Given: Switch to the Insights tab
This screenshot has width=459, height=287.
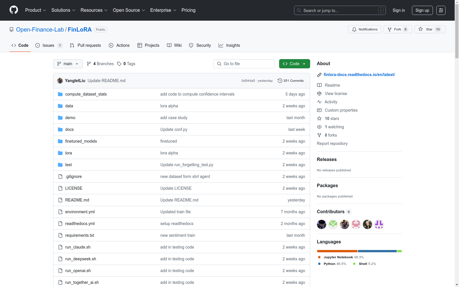Looking at the screenshot, I should [x=229, y=45].
